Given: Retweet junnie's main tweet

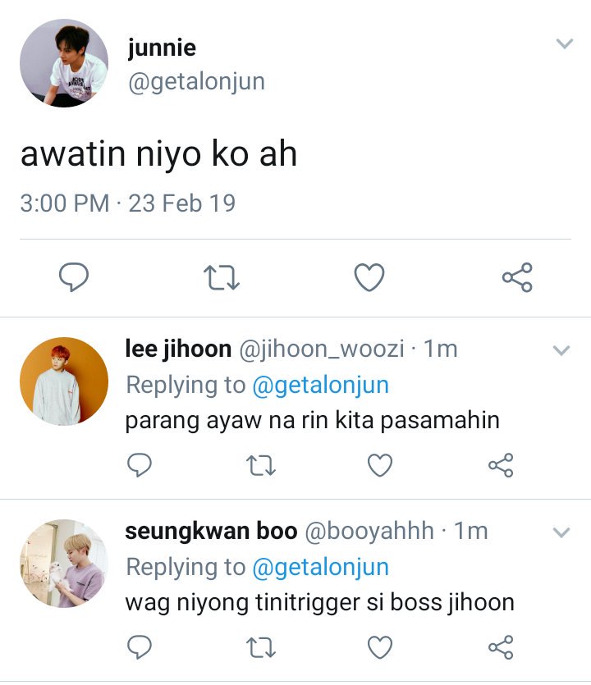Looking at the screenshot, I should pos(222,277).
